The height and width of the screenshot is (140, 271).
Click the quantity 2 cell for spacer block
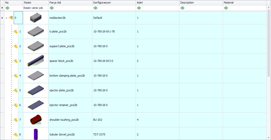(158, 61)
